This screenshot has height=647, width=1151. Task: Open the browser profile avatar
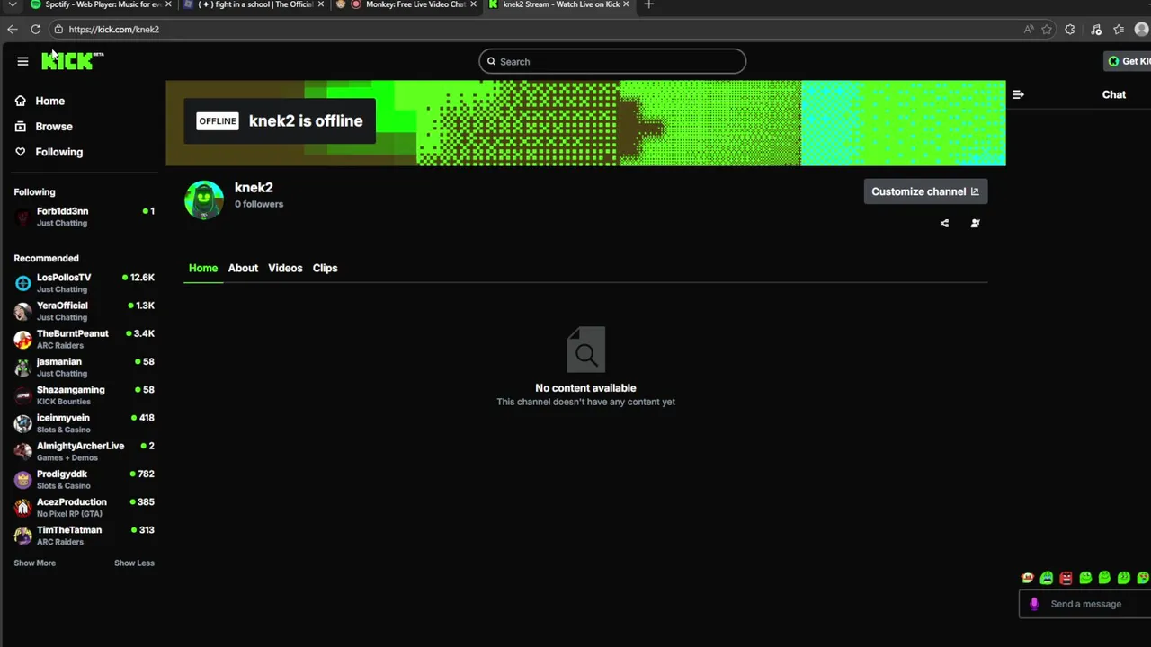[x=1142, y=30]
